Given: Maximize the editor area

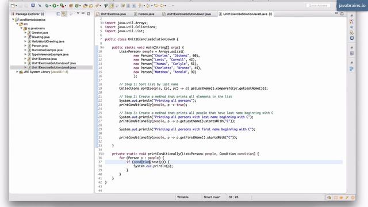Looking at the screenshot, I should [x=342, y=14].
